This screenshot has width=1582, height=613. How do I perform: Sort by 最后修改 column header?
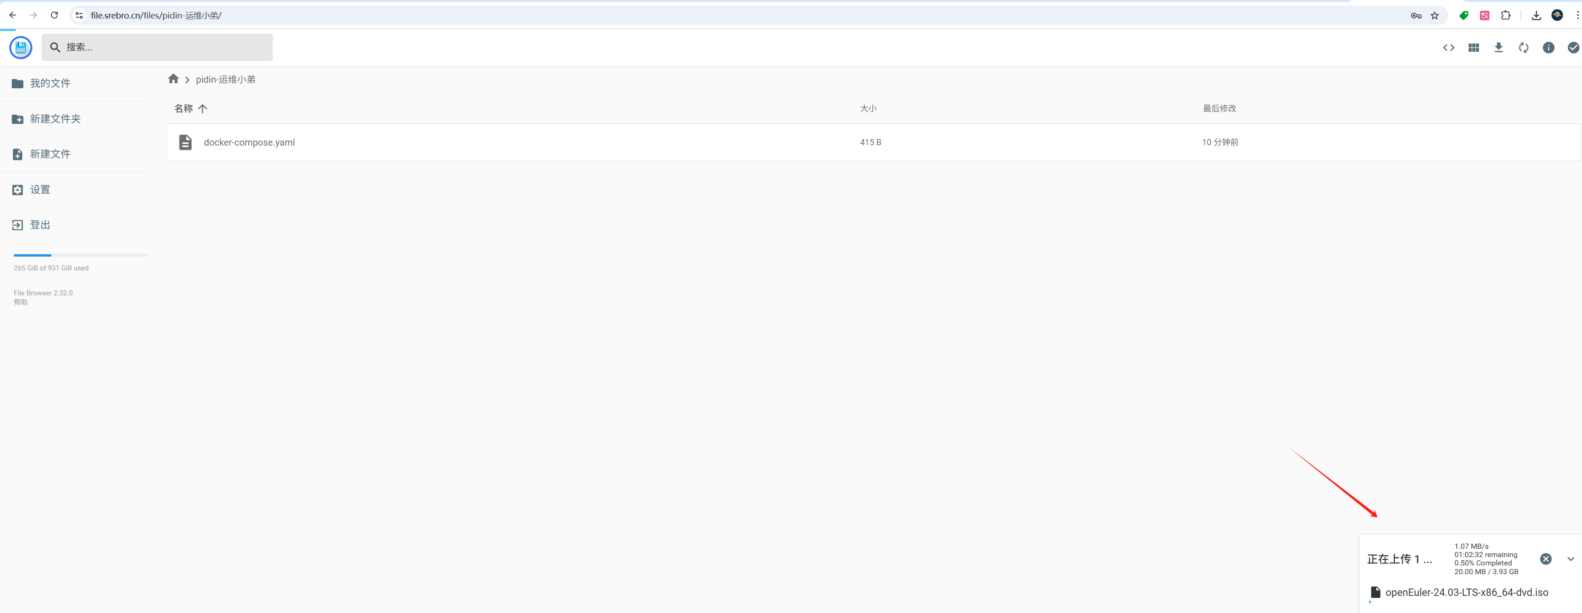[1219, 109]
